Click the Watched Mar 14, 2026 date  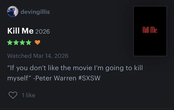[38, 56]
